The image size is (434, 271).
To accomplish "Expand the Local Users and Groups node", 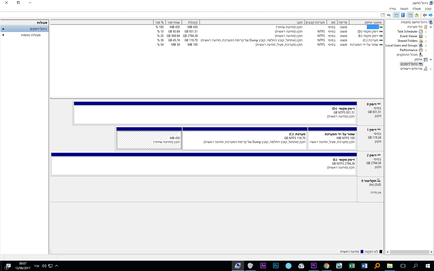I will tap(426, 46).
